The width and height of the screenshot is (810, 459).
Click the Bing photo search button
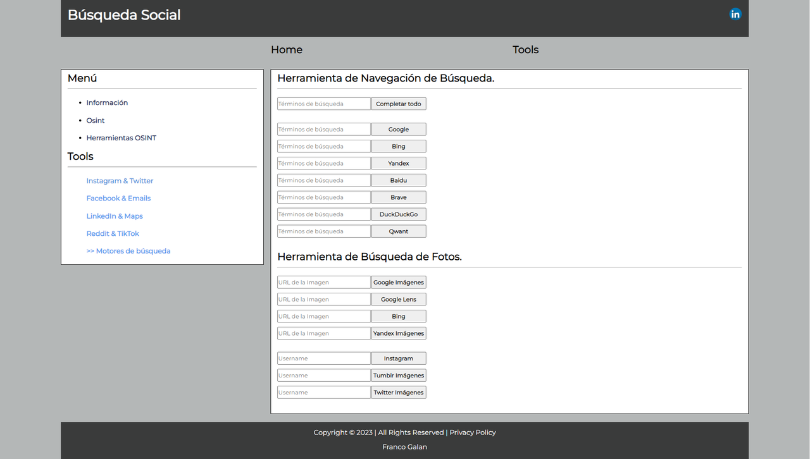click(x=399, y=316)
